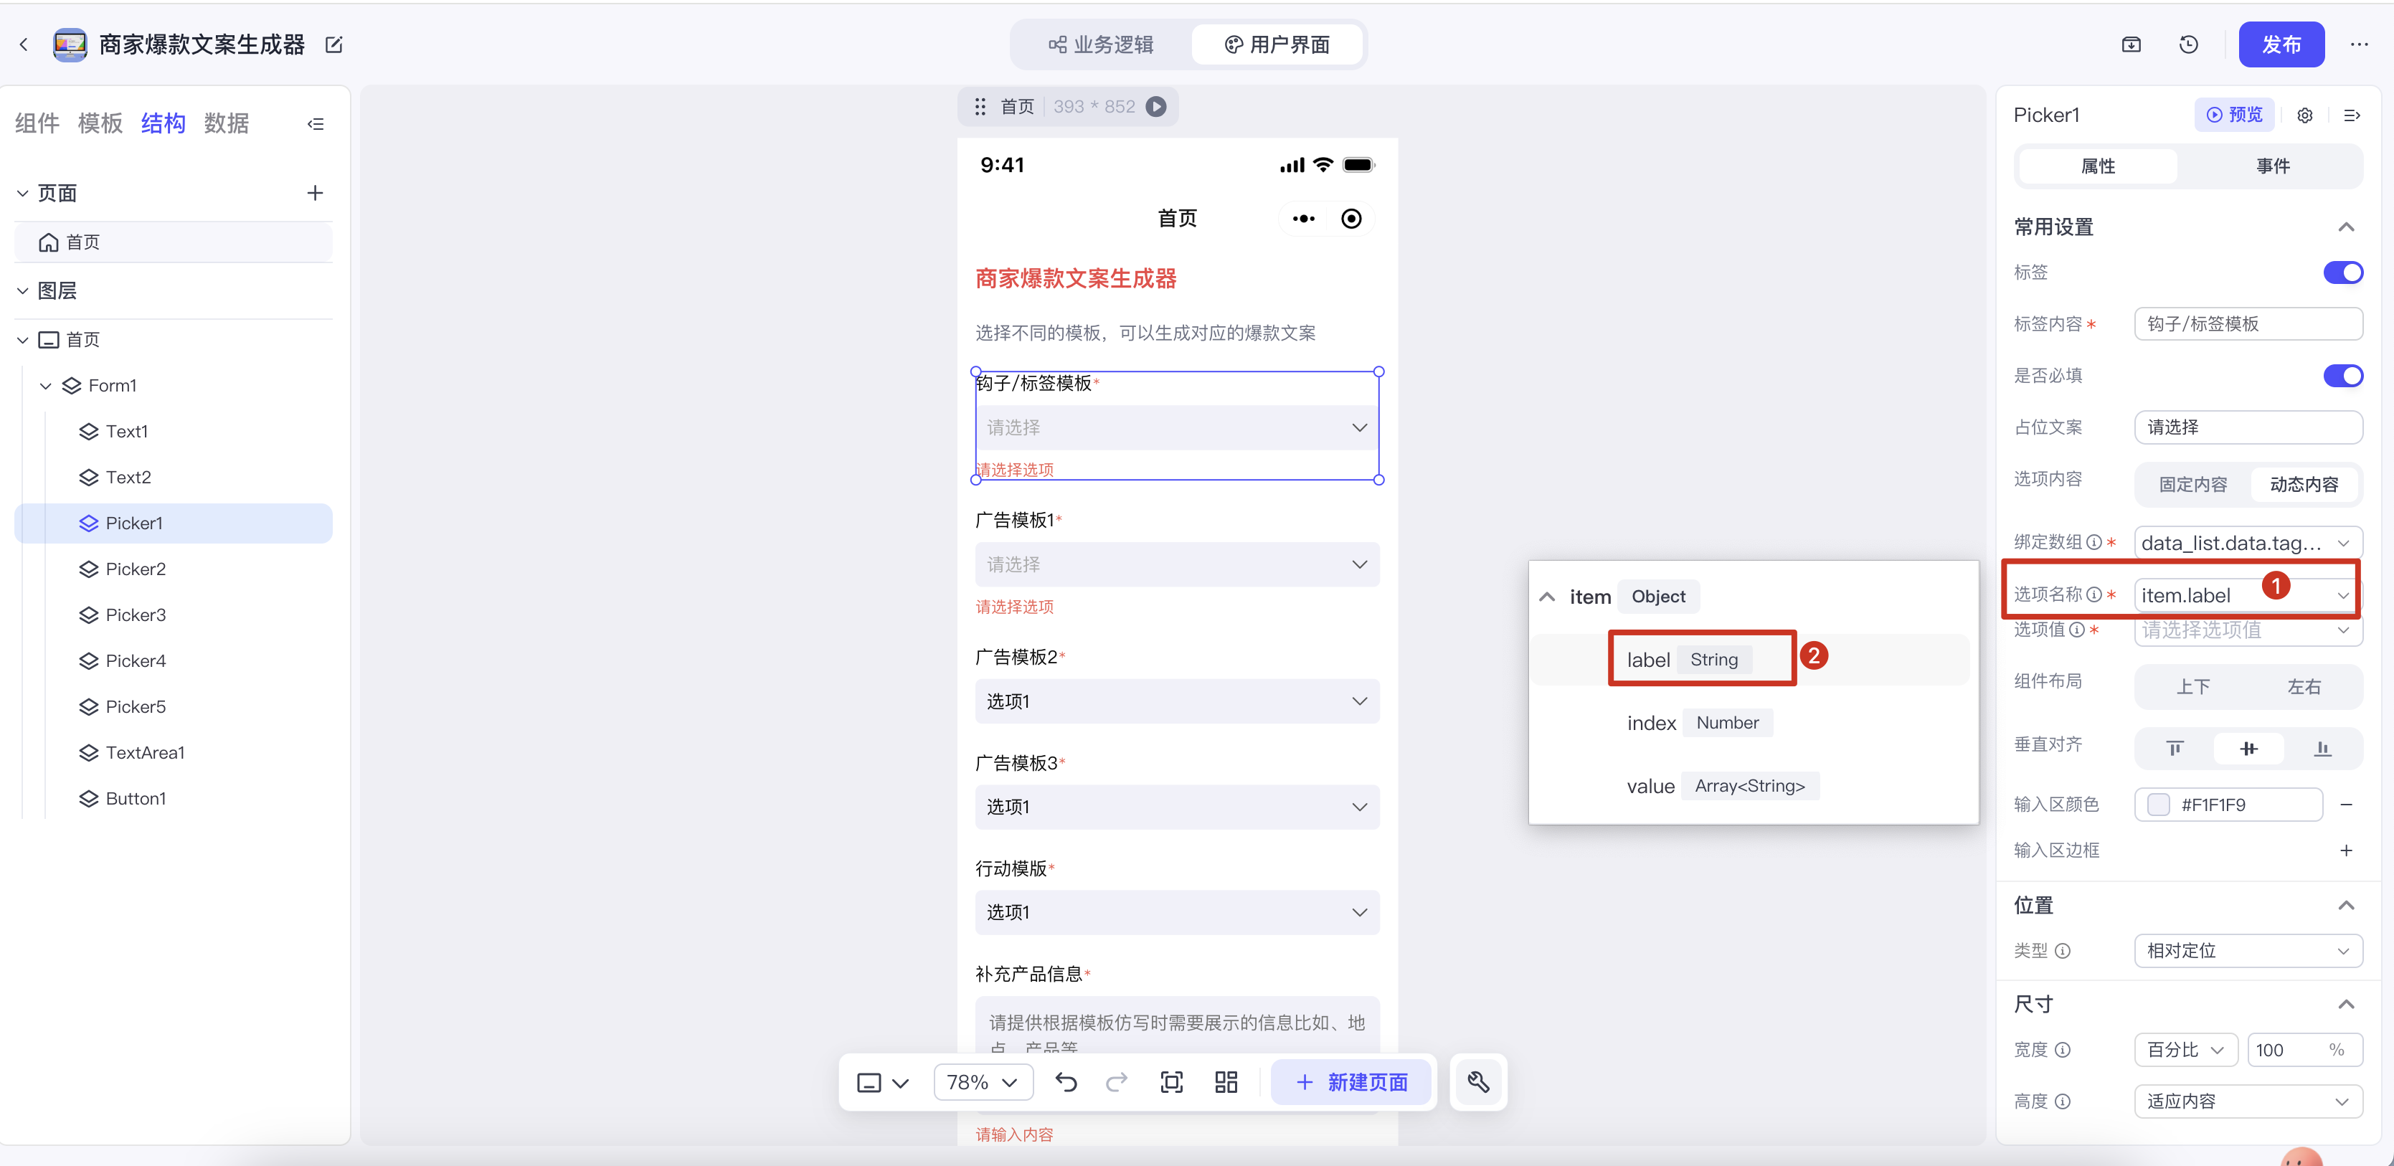
Task: Click the redo arrow in bottom toolbar
Action: (x=1116, y=1081)
